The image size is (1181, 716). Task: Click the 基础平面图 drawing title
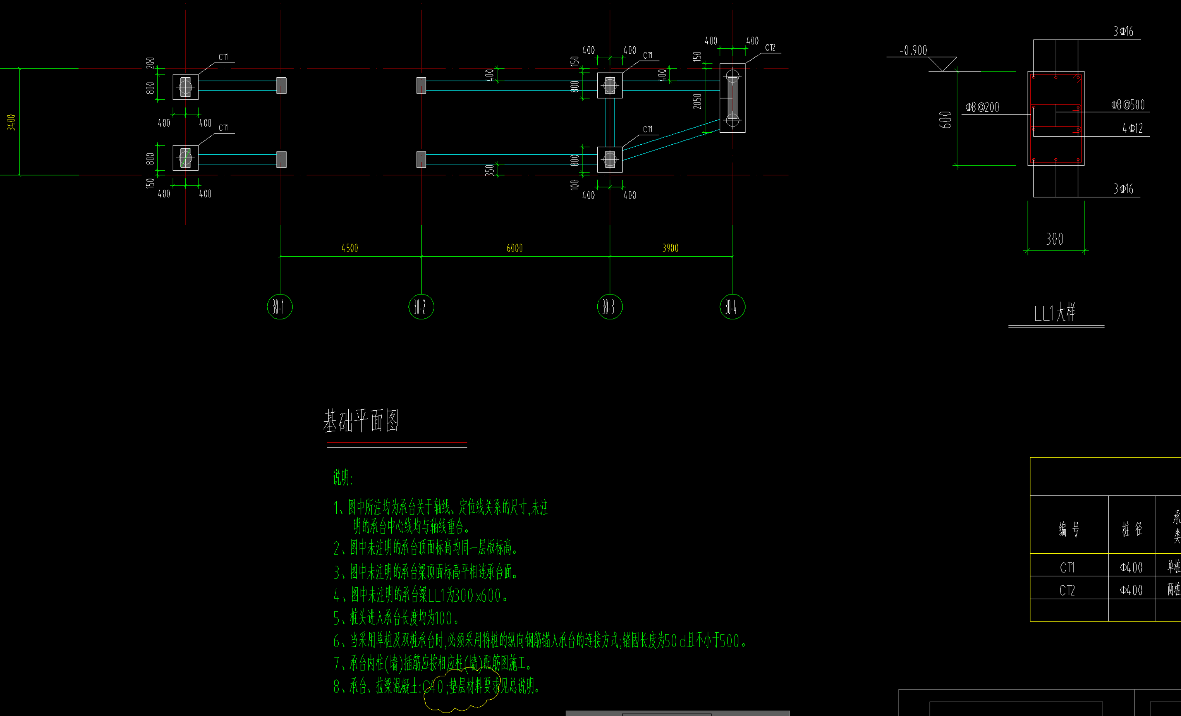(x=361, y=421)
